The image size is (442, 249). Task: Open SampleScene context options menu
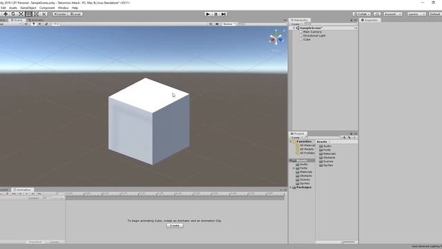tap(356, 28)
